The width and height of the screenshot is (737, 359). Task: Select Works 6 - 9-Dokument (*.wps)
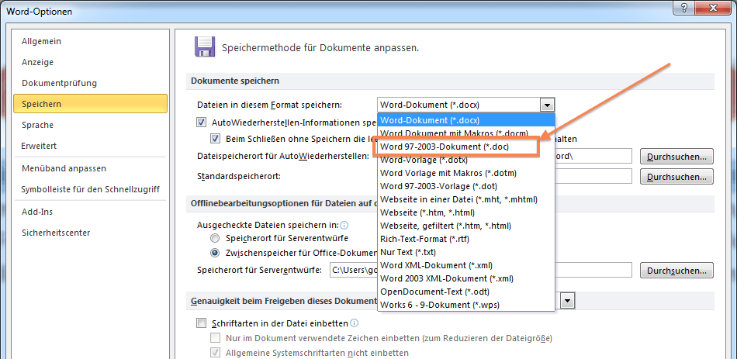pos(466,305)
